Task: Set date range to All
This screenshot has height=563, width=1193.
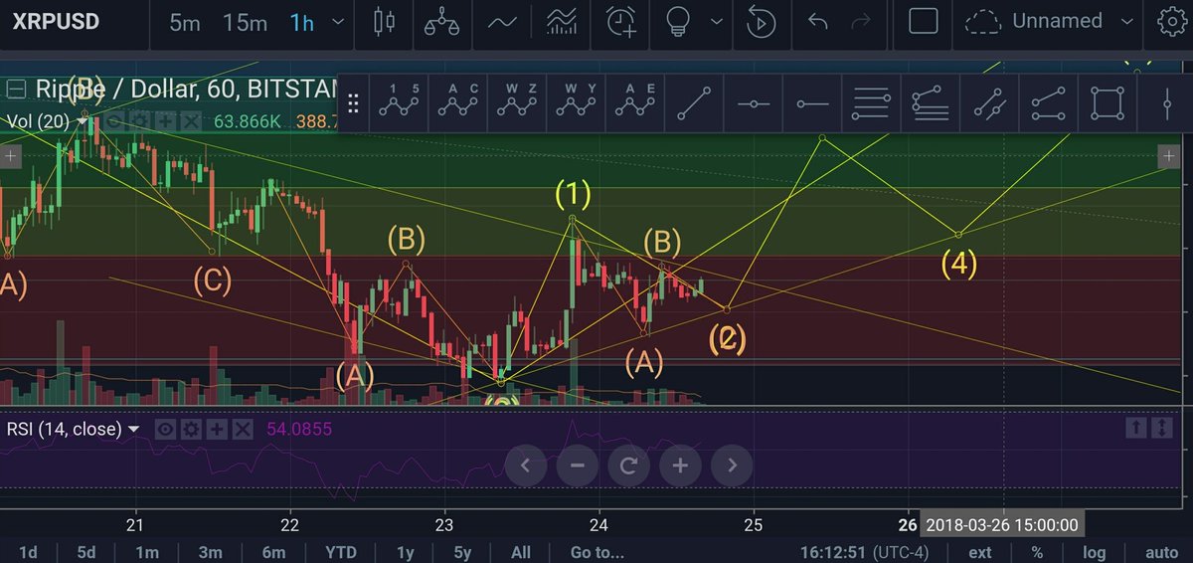Action: tap(521, 552)
